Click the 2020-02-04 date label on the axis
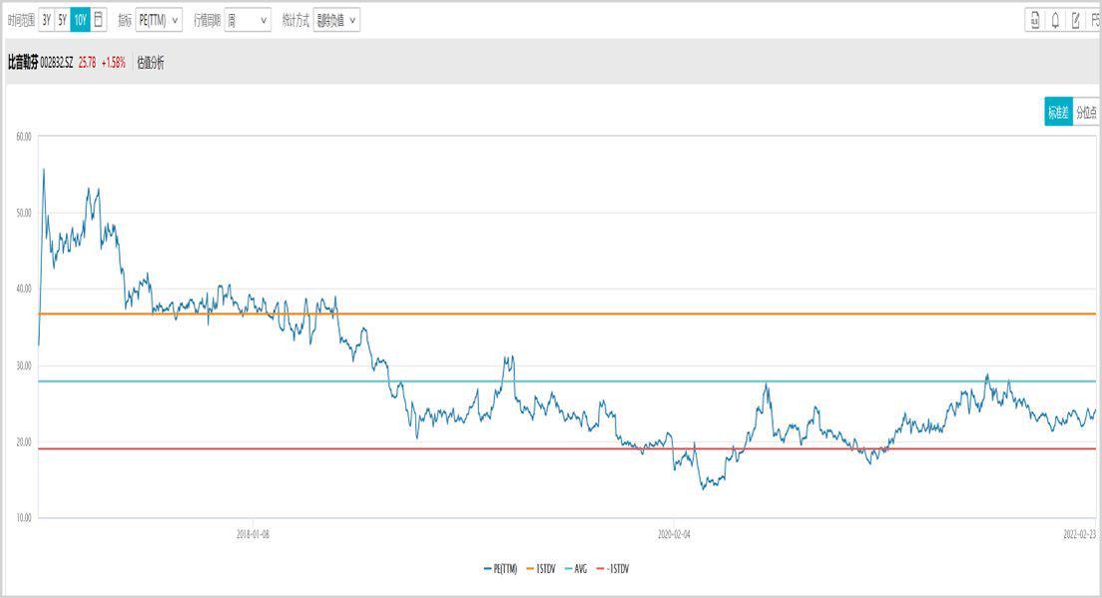Screen dimensions: 1102x598 tap(674, 534)
